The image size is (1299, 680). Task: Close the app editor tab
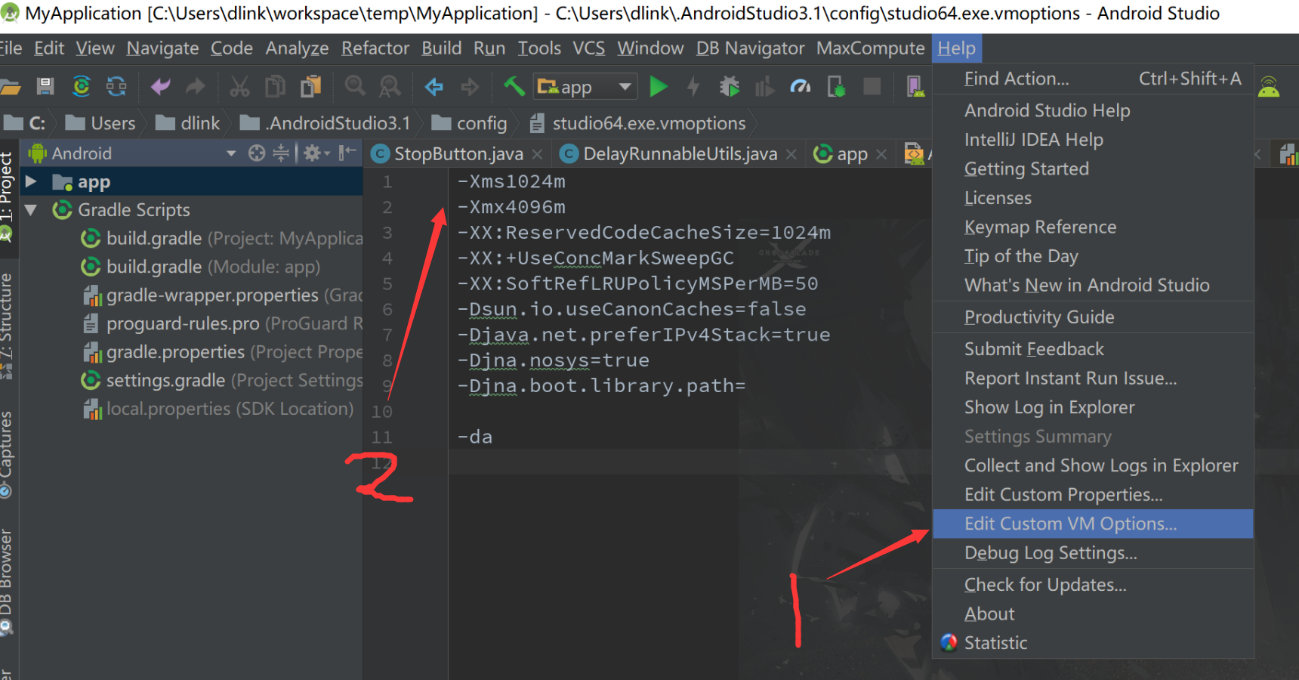point(881,154)
